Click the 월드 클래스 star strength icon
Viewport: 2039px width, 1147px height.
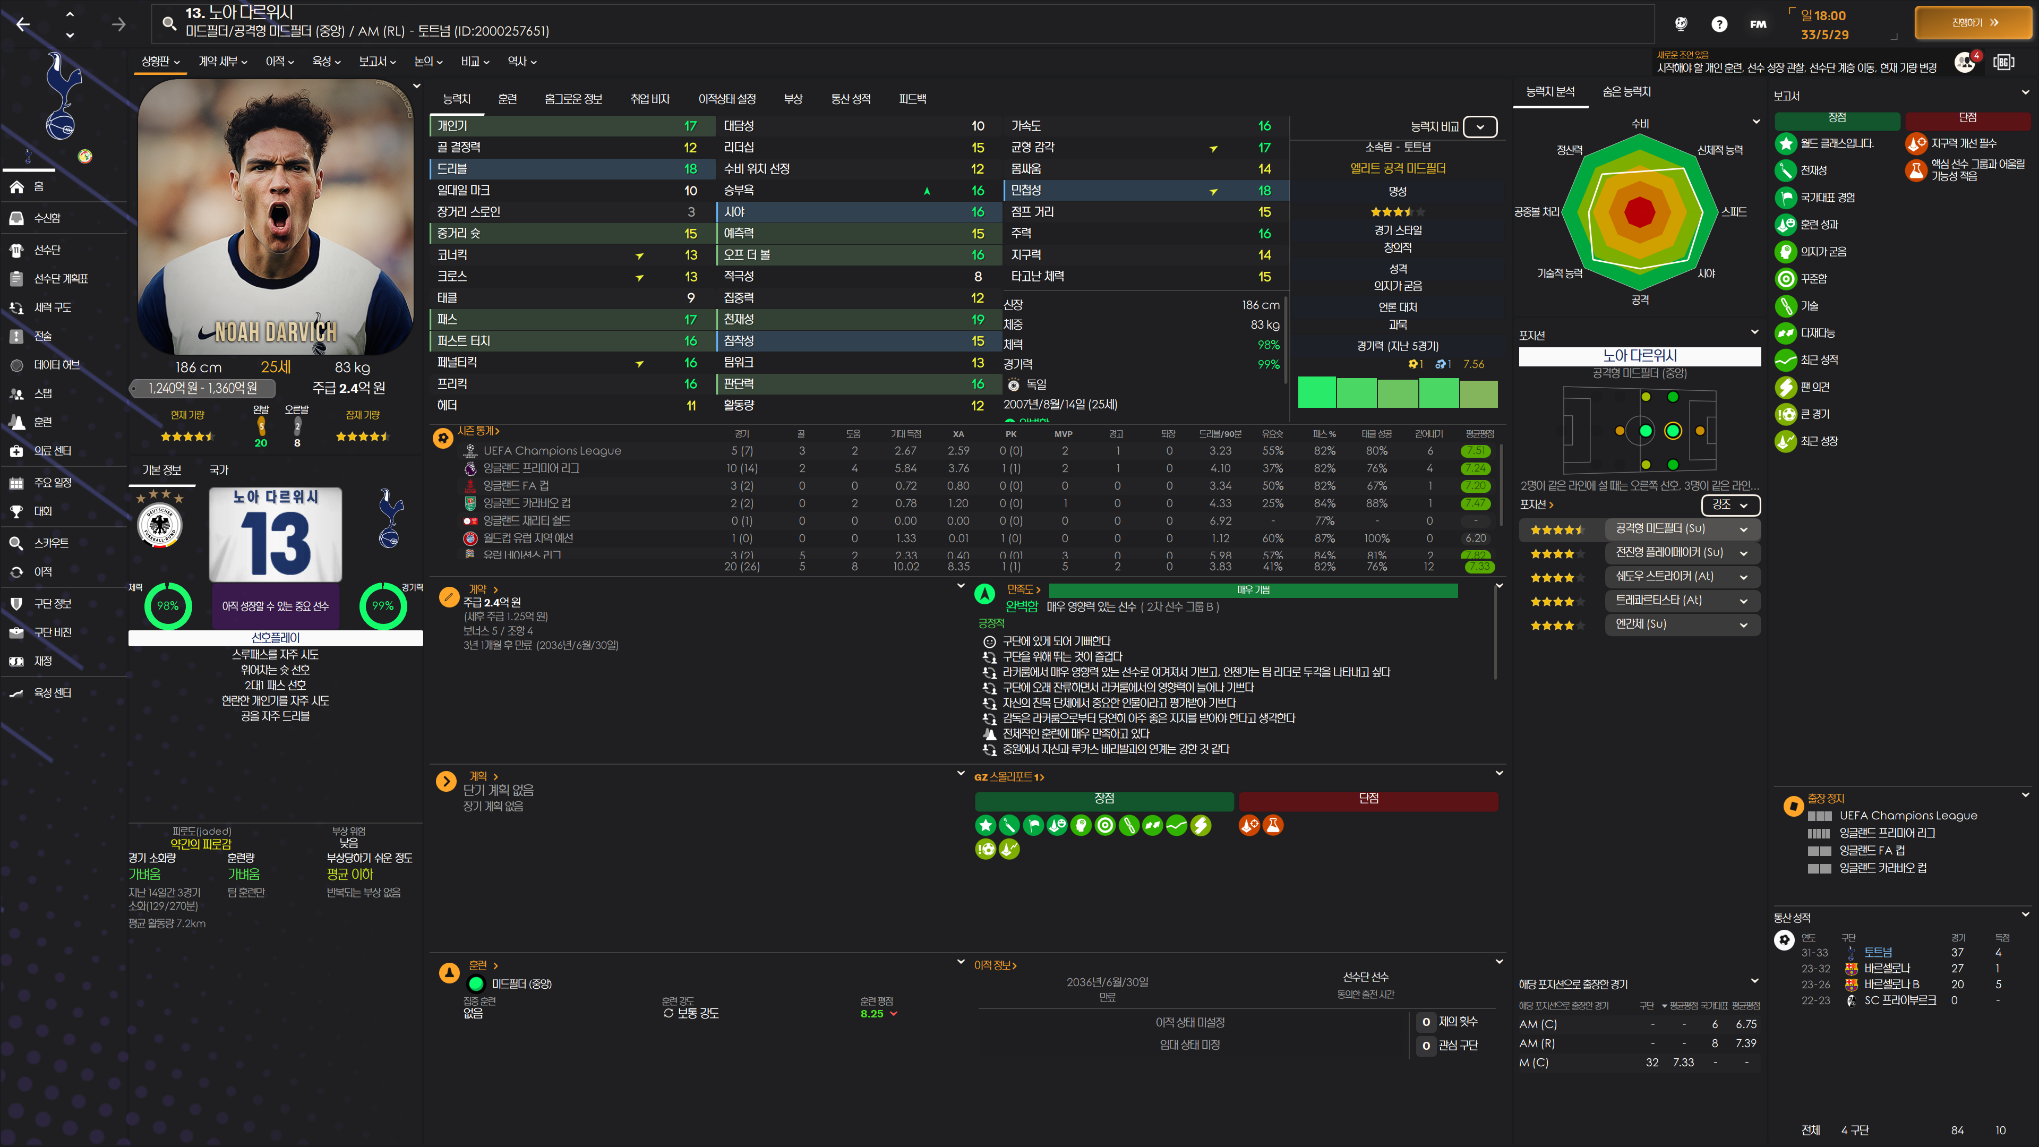pyautogui.click(x=1786, y=143)
